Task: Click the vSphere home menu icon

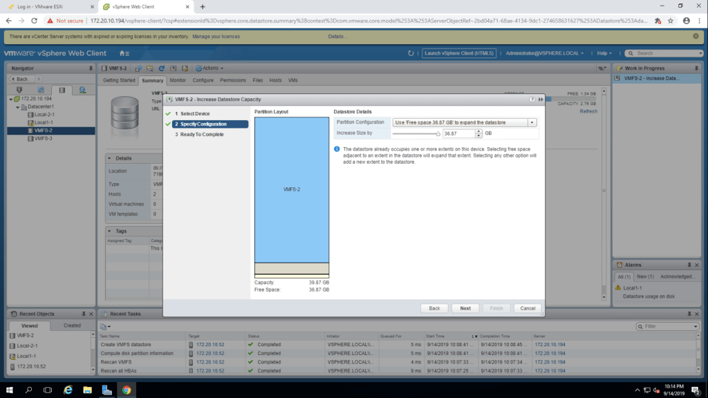Action: tap(123, 53)
